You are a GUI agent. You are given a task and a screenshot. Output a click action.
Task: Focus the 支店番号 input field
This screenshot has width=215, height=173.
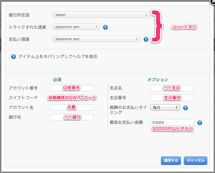pos(172,98)
